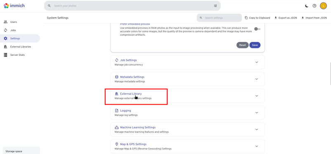This screenshot has height=154, width=331.
Task: Copy settings with Copy to Clipboard
Action: tap(257, 18)
